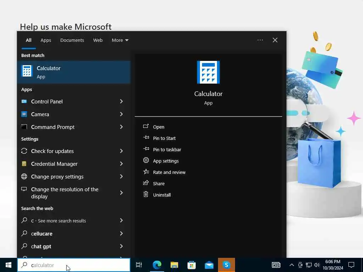Click Camera app icon in results
This screenshot has width=363, height=272.
(x=24, y=114)
